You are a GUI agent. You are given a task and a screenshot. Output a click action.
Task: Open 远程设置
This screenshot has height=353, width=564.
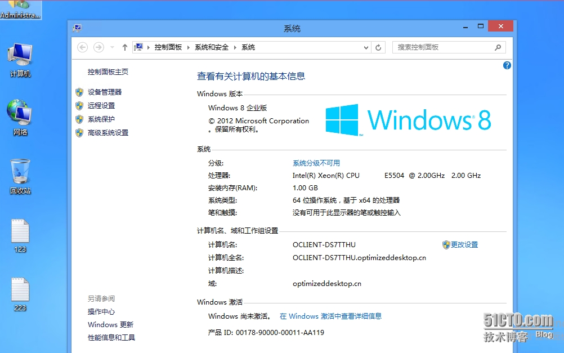click(x=101, y=106)
